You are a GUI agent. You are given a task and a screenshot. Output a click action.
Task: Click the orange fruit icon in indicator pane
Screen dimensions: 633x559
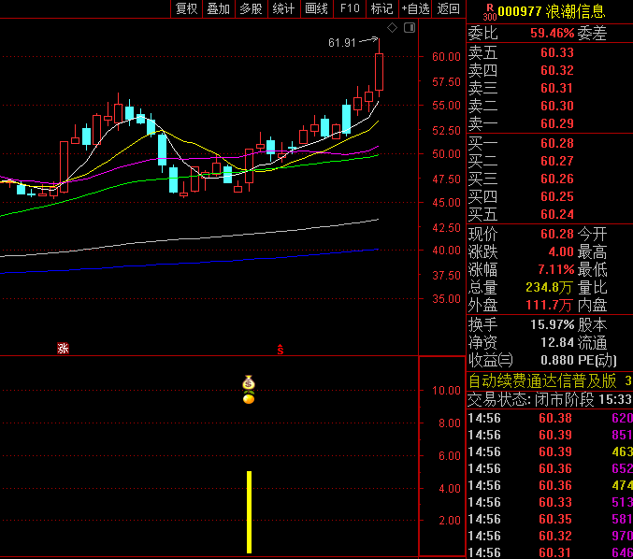(249, 397)
